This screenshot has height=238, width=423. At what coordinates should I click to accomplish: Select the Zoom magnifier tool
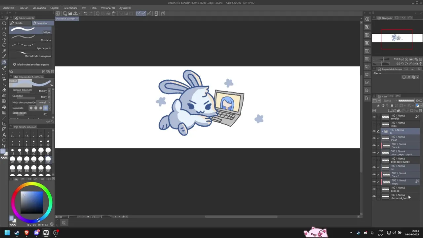[x=4, y=23]
